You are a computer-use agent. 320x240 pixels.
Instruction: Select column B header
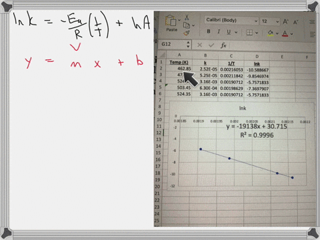(x=205, y=55)
